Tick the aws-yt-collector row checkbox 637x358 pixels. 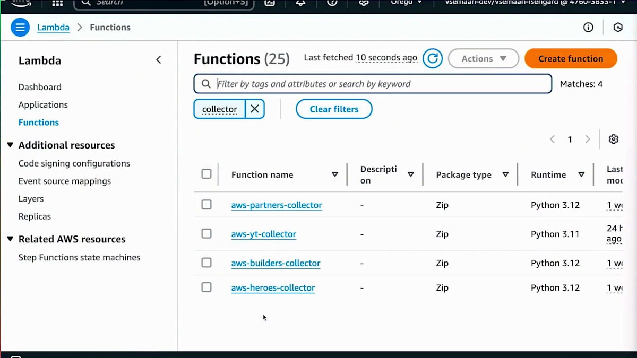tap(206, 234)
